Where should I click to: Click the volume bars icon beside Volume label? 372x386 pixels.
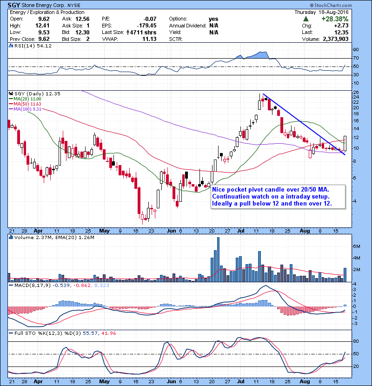click(x=11, y=237)
